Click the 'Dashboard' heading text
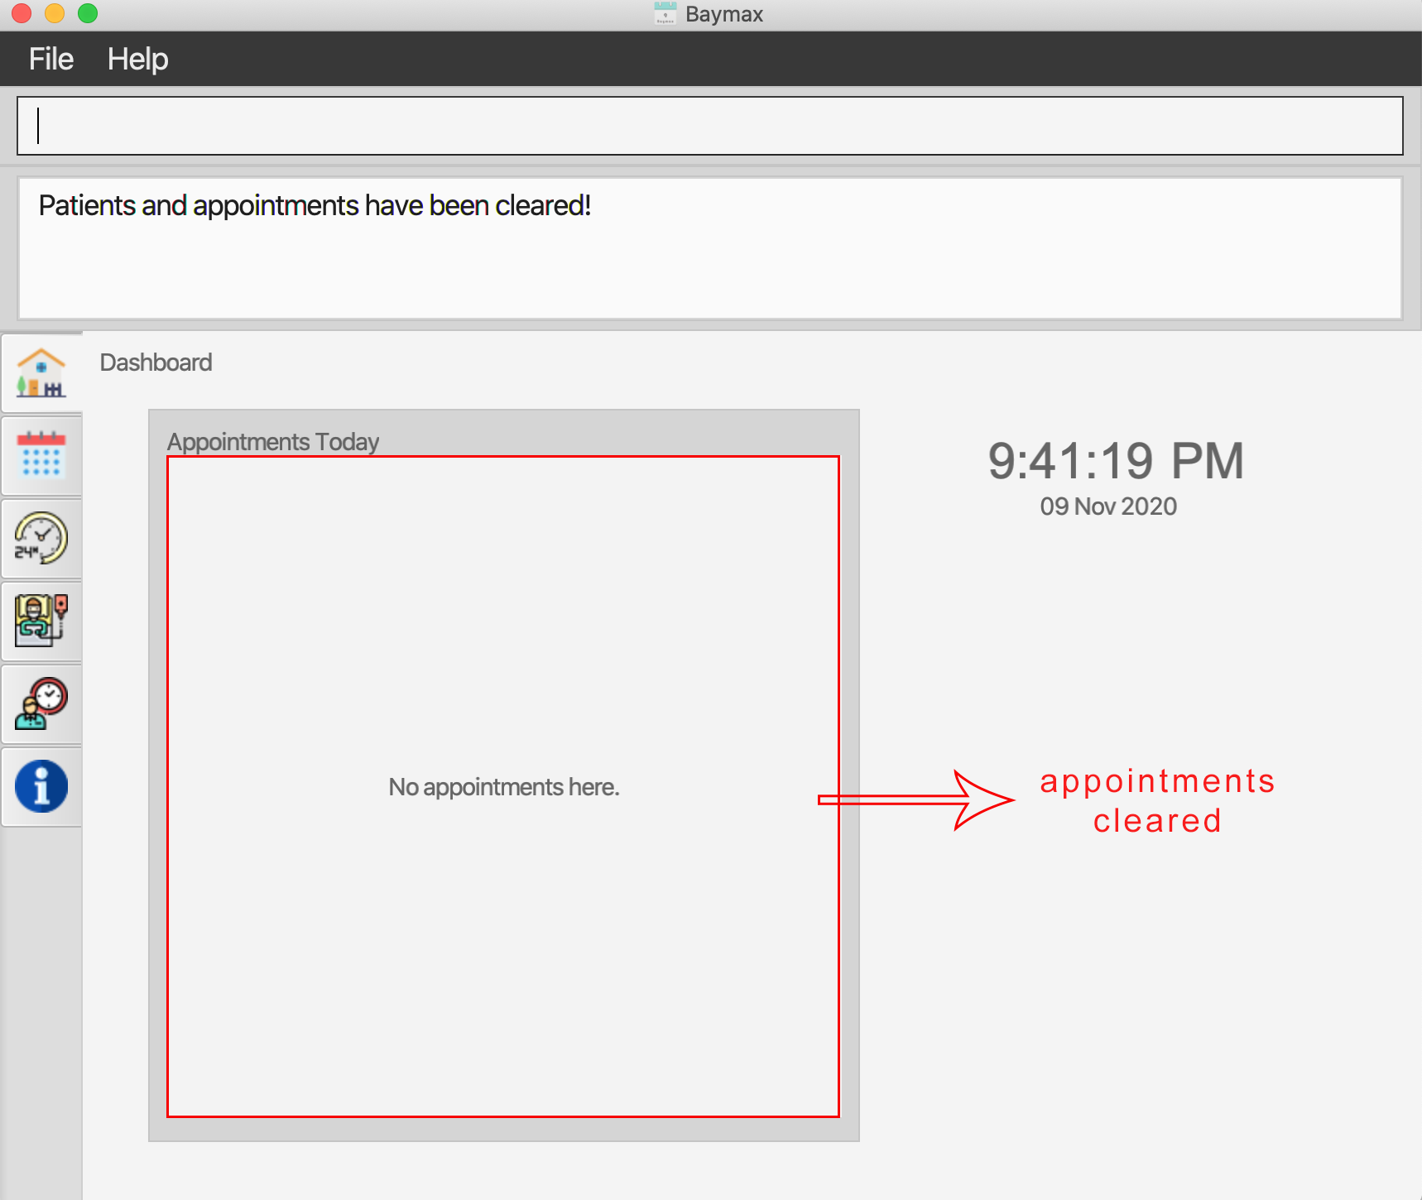Viewport: 1422px width, 1200px height. pyautogui.click(x=156, y=362)
